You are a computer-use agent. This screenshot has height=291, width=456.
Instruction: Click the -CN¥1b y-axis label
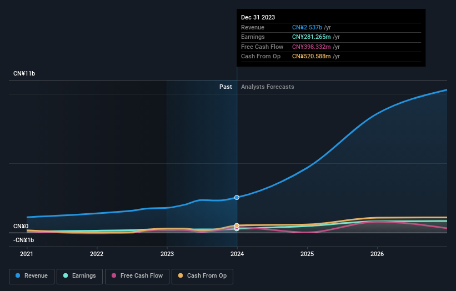[x=23, y=240]
